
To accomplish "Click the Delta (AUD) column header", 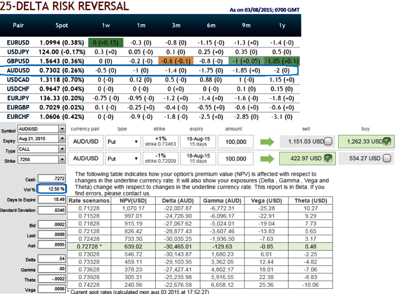I will click(x=178, y=200).
